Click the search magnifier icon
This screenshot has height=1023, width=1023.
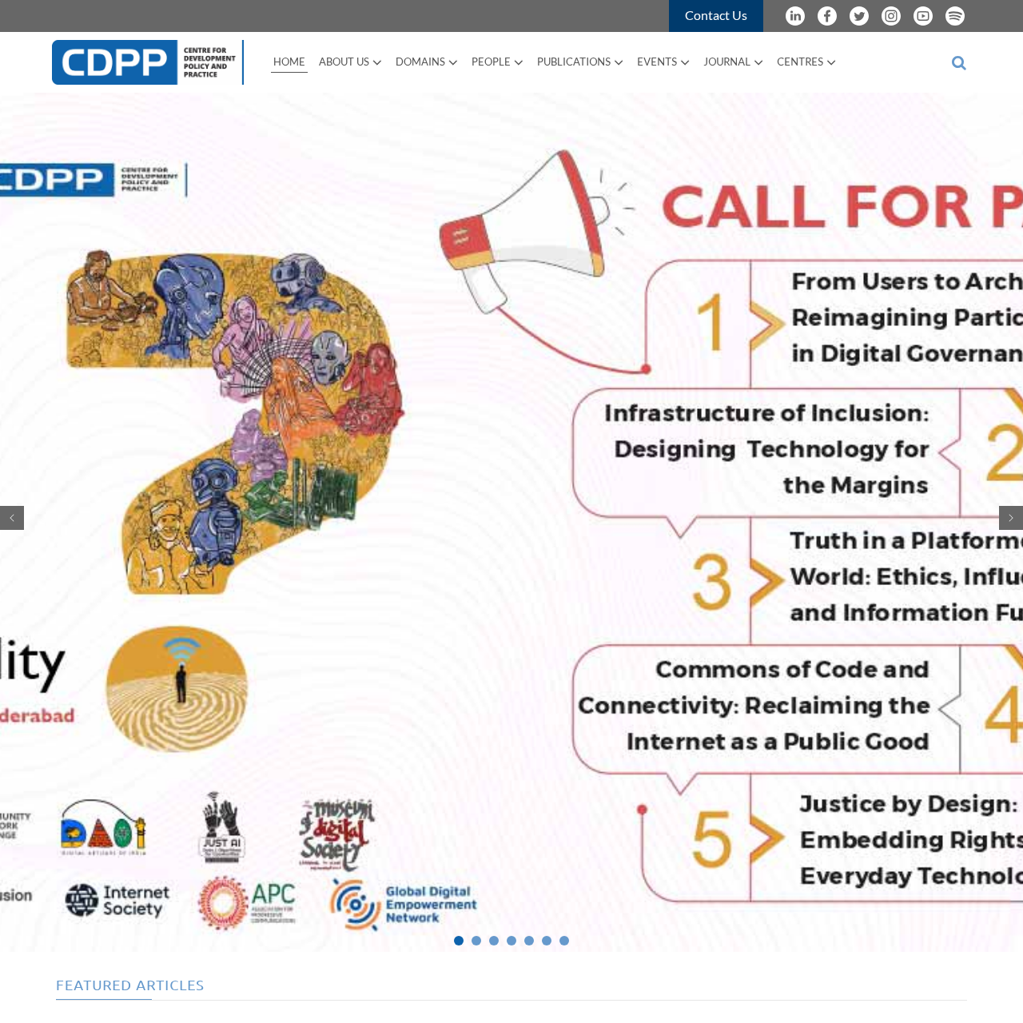coord(959,63)
